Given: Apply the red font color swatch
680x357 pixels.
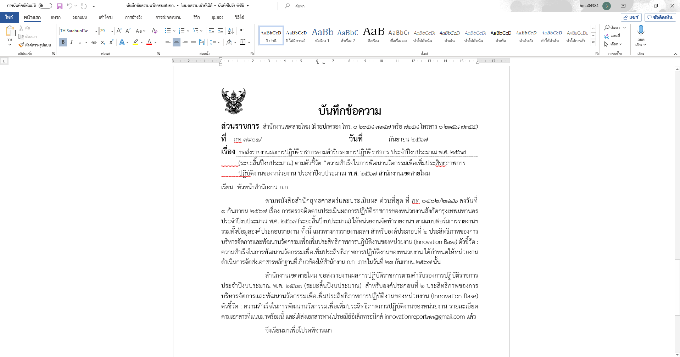Looking at the screenshot, I should pos(149,42).
